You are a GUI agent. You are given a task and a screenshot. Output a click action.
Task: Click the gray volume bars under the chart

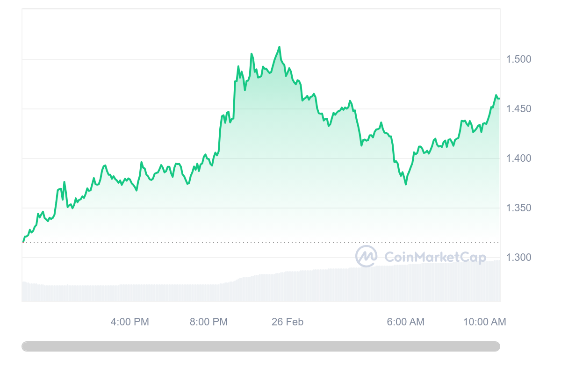tap(261, 285)
